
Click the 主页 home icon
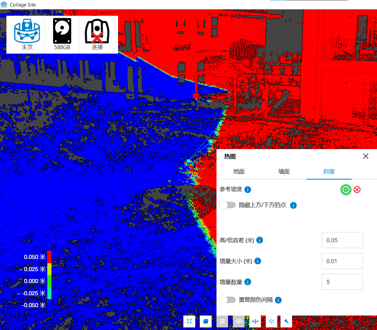tap(27, 34)
